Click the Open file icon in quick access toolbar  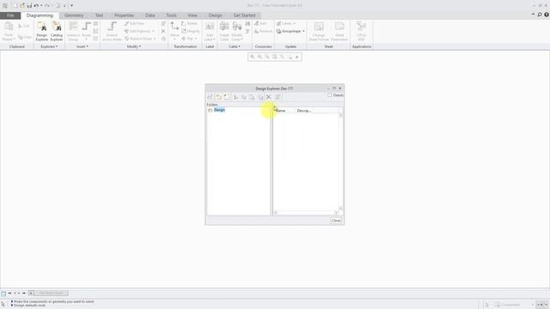22,6
